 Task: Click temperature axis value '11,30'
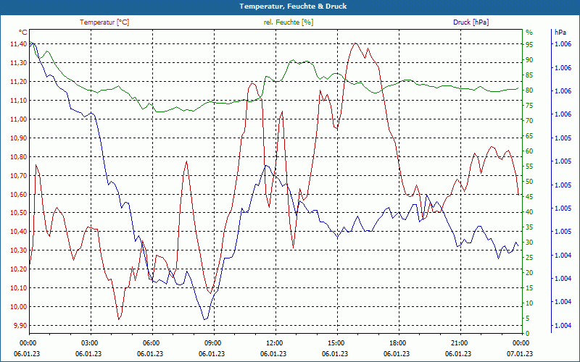point(18,63)
